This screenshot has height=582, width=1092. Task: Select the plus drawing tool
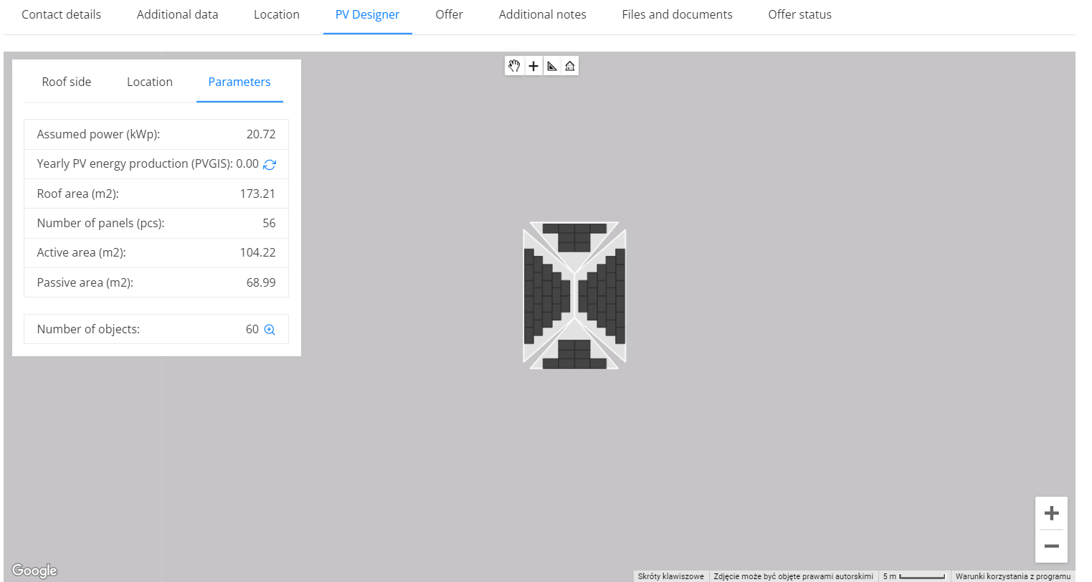pos(533,66)
